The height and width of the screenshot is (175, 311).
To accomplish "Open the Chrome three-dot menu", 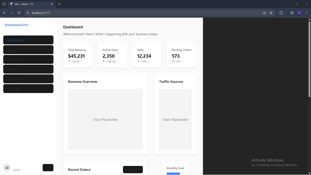I will click(x=306, y=13).
